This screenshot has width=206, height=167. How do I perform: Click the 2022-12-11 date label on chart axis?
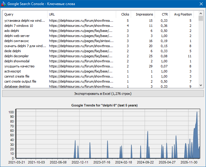pyautogui.click(x=80, y=162)
